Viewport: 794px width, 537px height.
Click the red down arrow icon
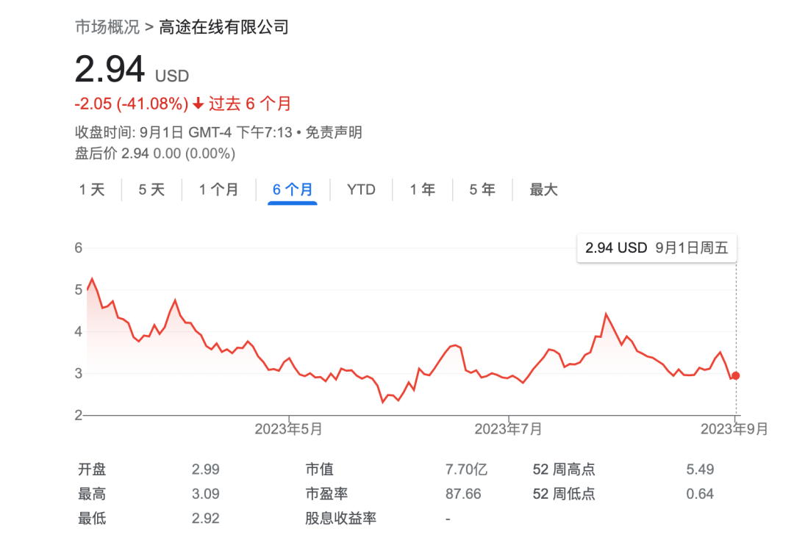click(198, 104)
